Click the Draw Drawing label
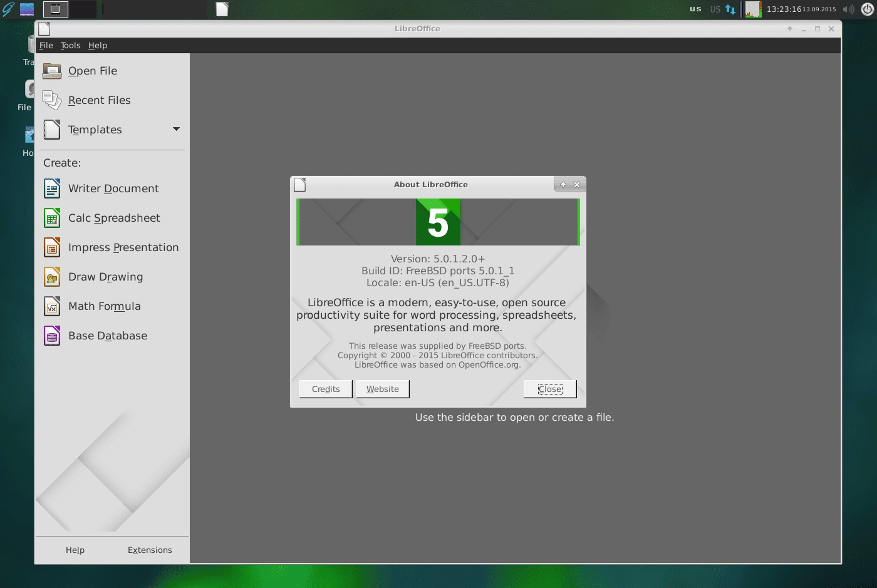The image size is (877, 588). pos(106,277)
